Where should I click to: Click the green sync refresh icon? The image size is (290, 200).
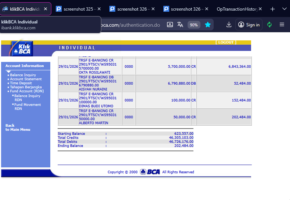pyautogui.click(x=269, y=25)
